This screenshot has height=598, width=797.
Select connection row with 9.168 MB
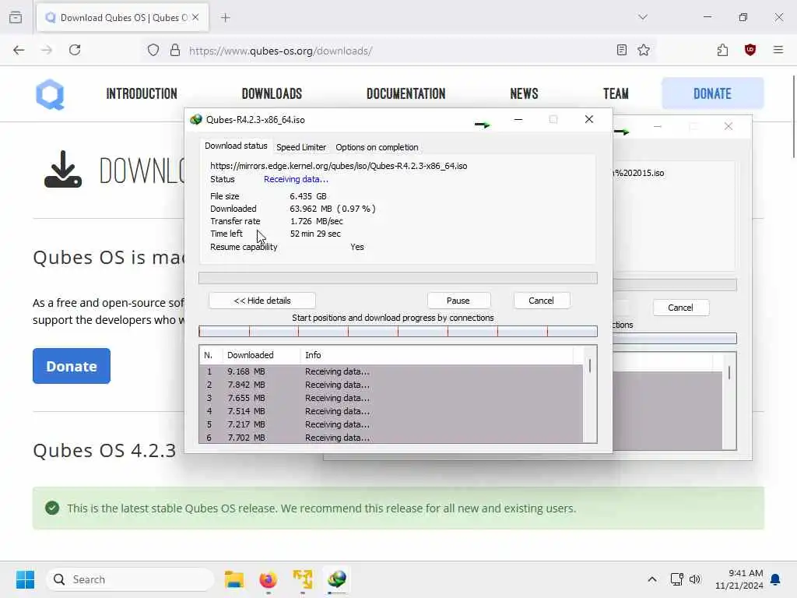[x=391, y=371]
